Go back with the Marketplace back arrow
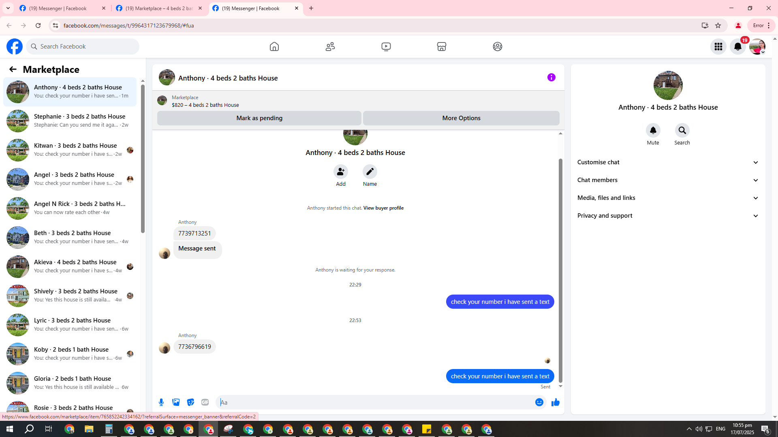 13,69
